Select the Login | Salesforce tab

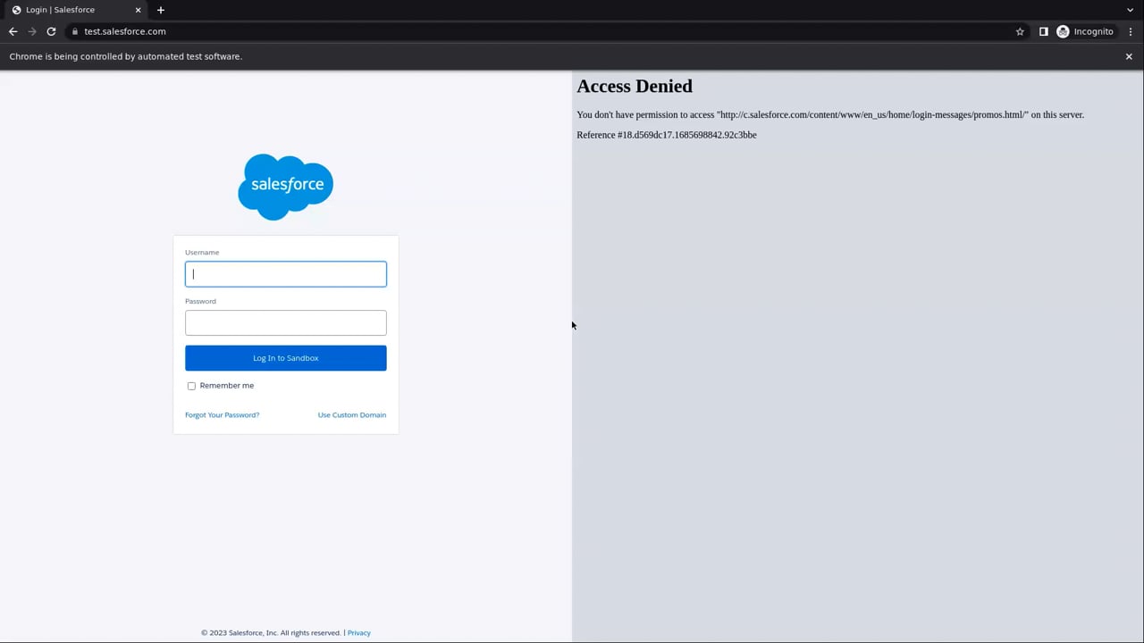[77, 10]
